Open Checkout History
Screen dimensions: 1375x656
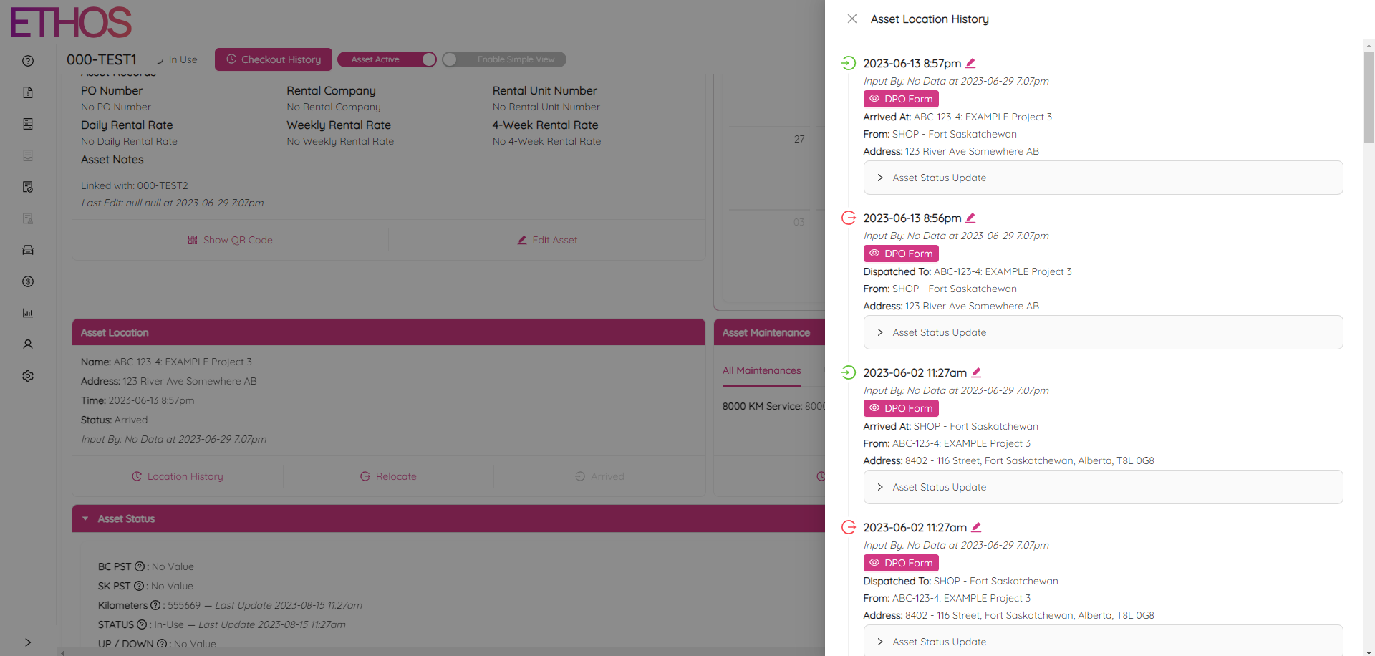pyautogui.click(x=274, y=59)
